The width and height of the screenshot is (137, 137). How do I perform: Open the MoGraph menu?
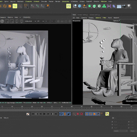pyautogui.click(x=20, y=1)
